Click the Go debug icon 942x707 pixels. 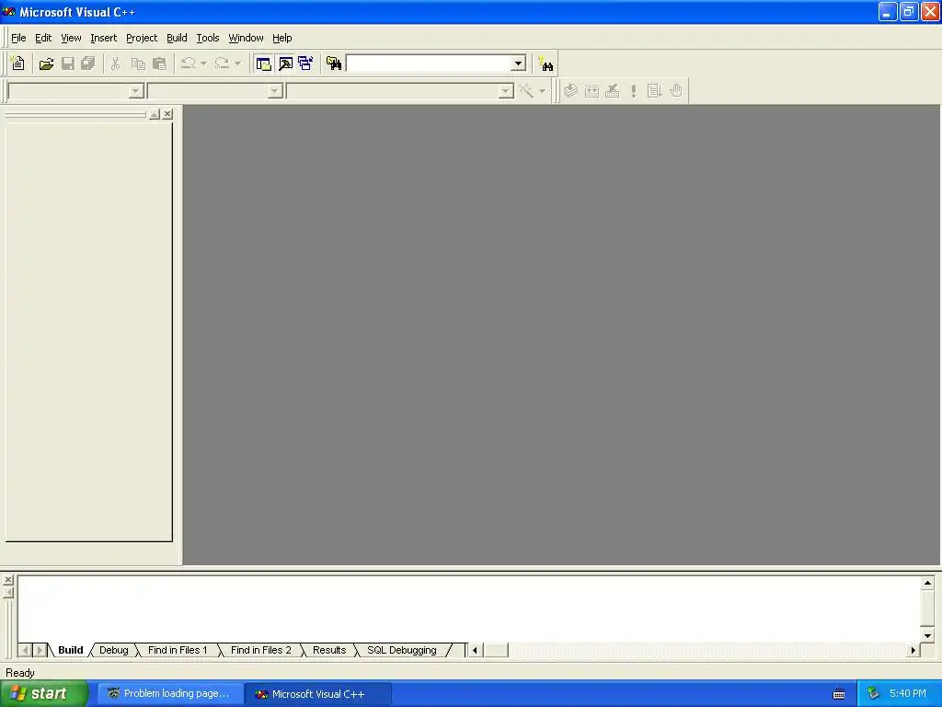click(x=654, y=91)
